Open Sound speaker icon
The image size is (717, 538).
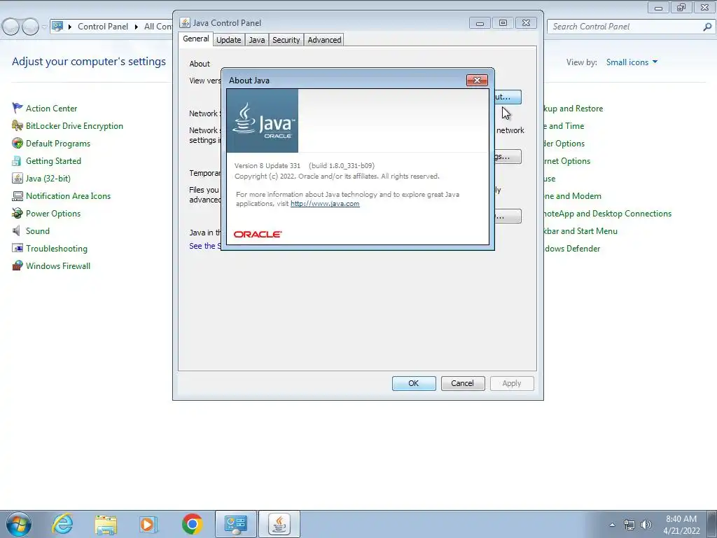click(x=18, y=230)
